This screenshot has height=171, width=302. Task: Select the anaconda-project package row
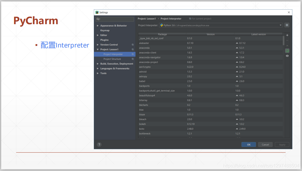tap(210, 62)
